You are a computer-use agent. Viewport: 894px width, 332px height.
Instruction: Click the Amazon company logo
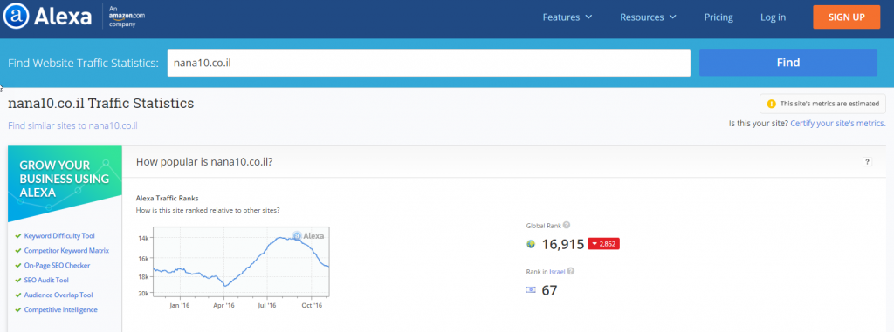[x=127, y=17]
